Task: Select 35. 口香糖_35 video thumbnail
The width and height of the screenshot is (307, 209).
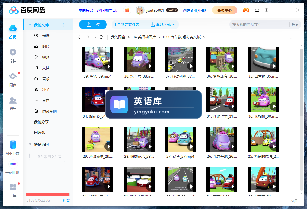Action: click(x=263, y=59)
